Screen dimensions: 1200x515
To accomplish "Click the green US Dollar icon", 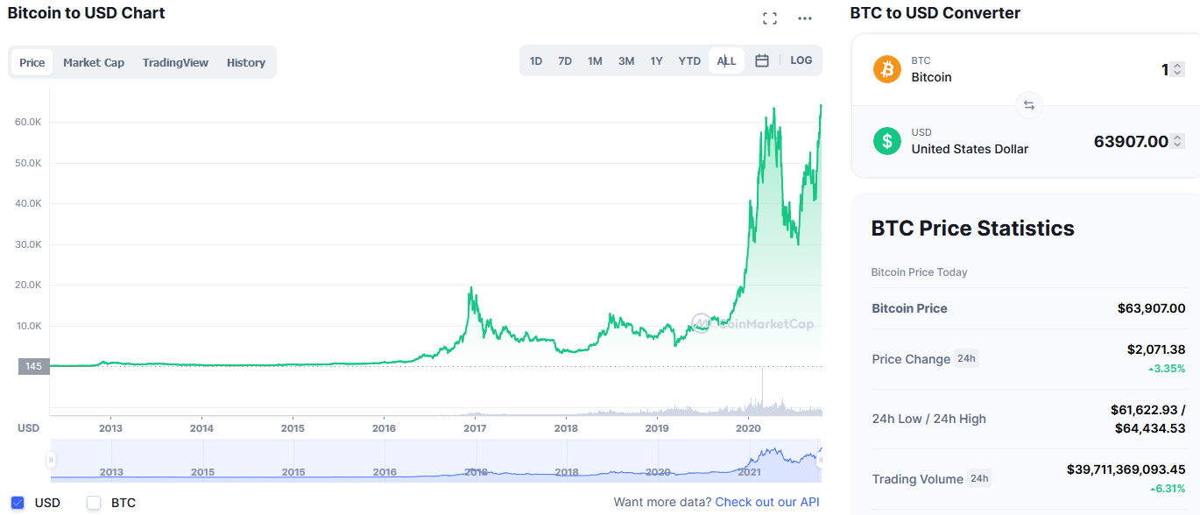I will tap(887, 141).
